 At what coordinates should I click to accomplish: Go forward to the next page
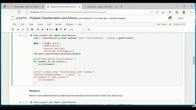point(12,12)
